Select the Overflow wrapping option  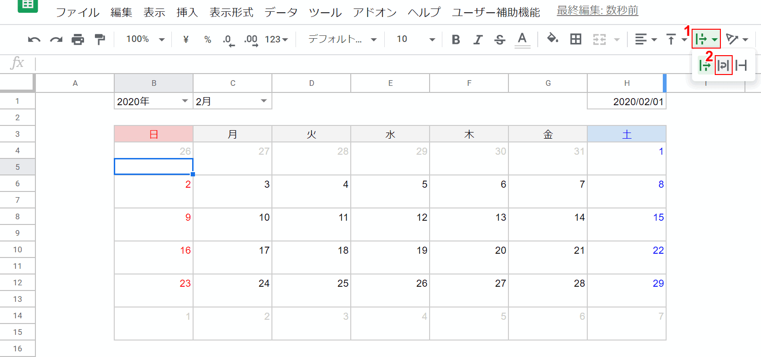click(x=704, y=66)
